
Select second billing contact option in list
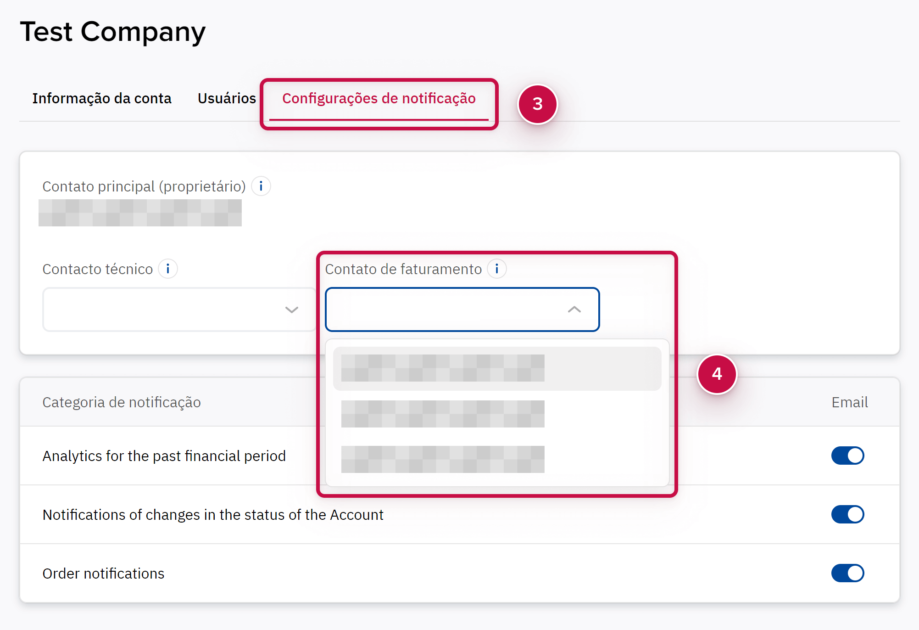point(497,414)
